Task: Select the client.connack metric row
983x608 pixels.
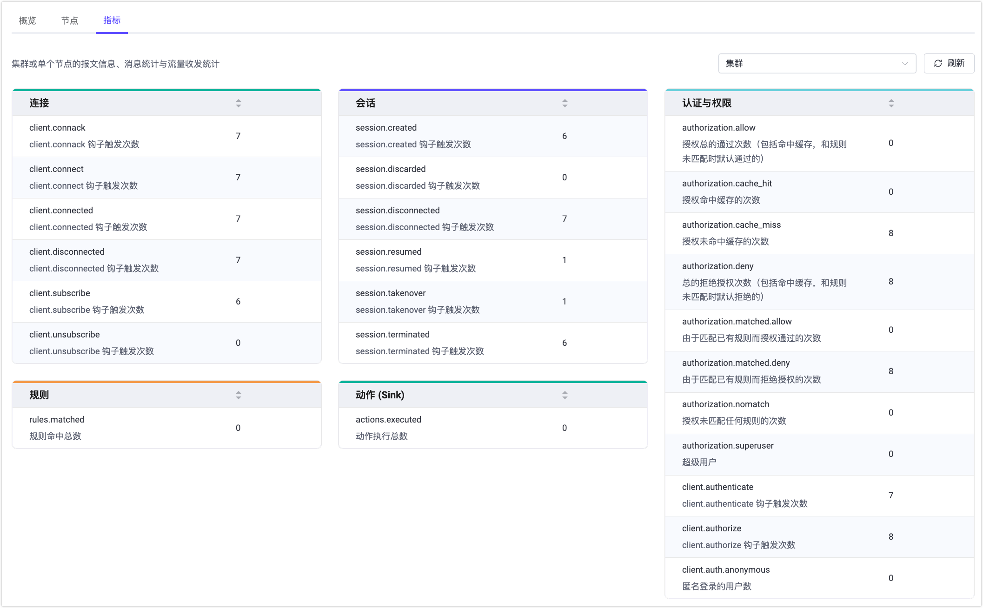Action: (x=166, y=136)
